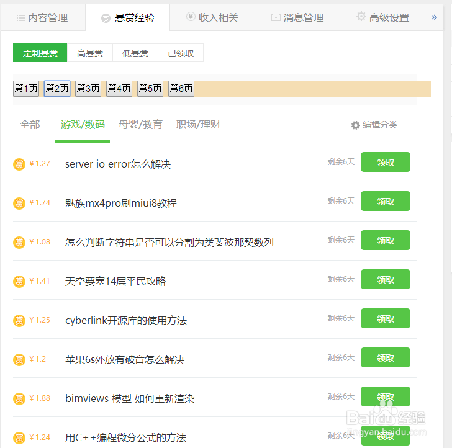Show the 已领取 rewards list
This screenshot has height=448, width=452.
pyautogui.click(x=181, y=53)
